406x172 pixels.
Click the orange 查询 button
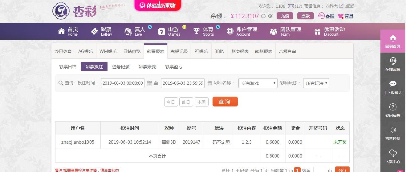pos(225,102)
